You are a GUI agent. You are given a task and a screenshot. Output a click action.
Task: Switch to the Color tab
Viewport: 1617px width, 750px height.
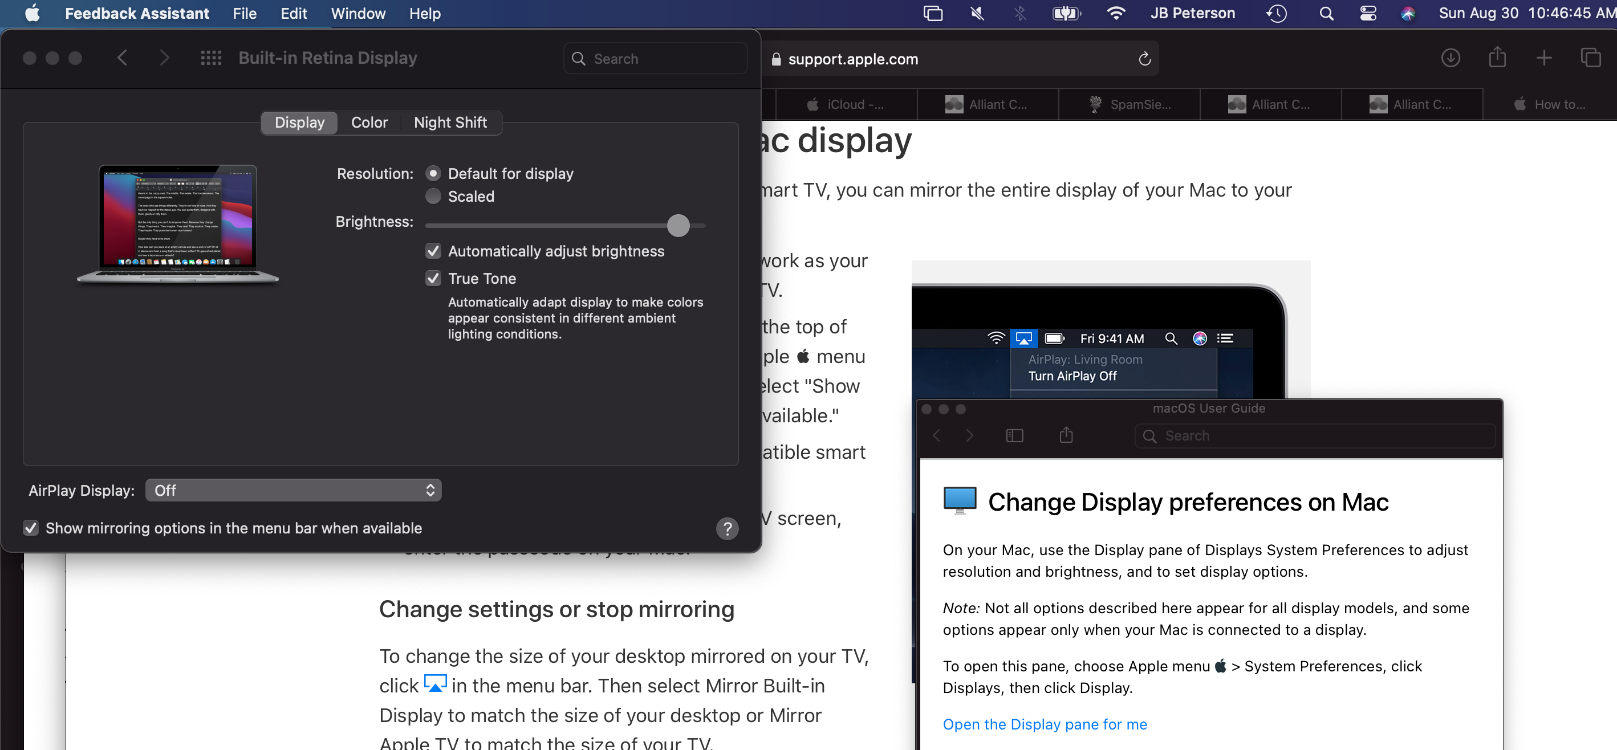click(369, 123)
